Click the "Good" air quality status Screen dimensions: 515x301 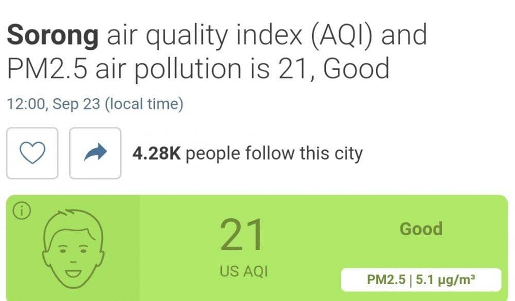point(421,229)
